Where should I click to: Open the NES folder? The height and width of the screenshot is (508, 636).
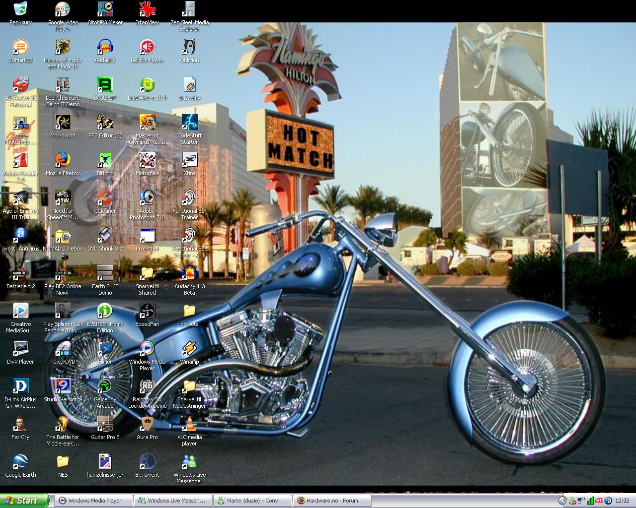point(63,465)
